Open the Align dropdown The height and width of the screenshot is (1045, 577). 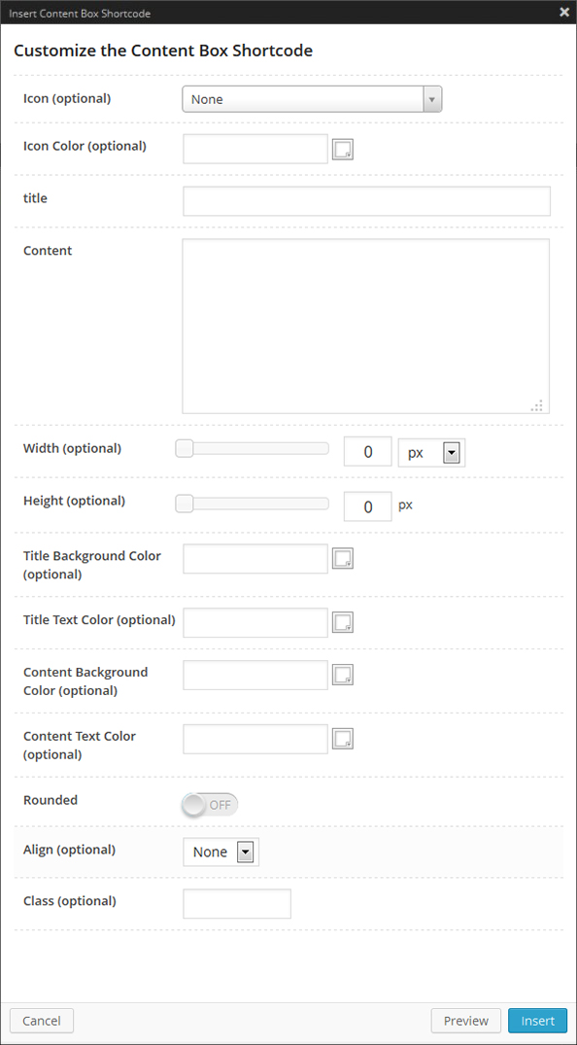point(221,852)
